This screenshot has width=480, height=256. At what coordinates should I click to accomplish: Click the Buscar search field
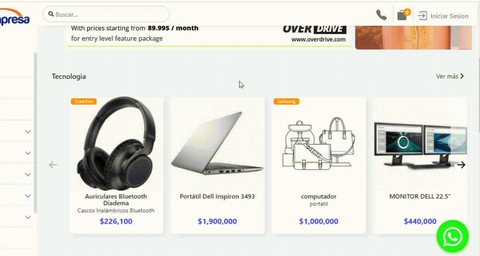click(x=106, y=14)
